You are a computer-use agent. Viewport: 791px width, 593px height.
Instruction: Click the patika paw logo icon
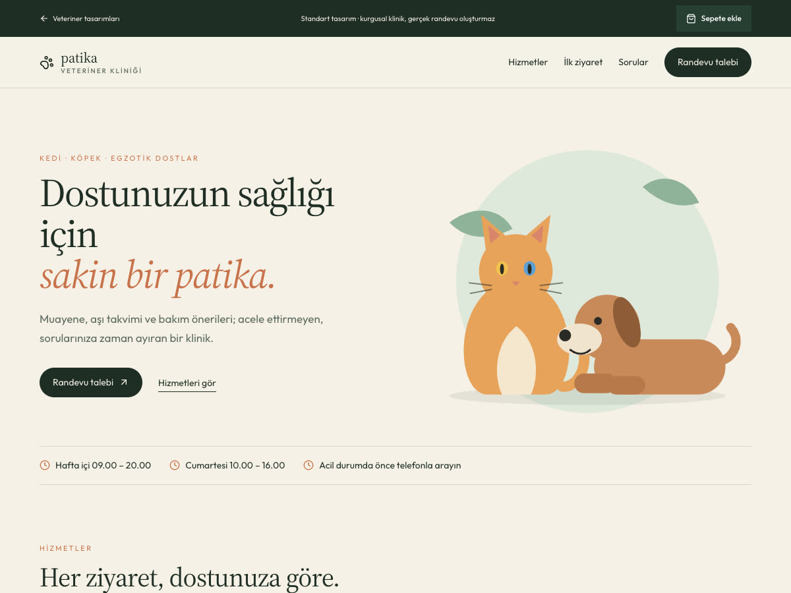tap(47, 63)
